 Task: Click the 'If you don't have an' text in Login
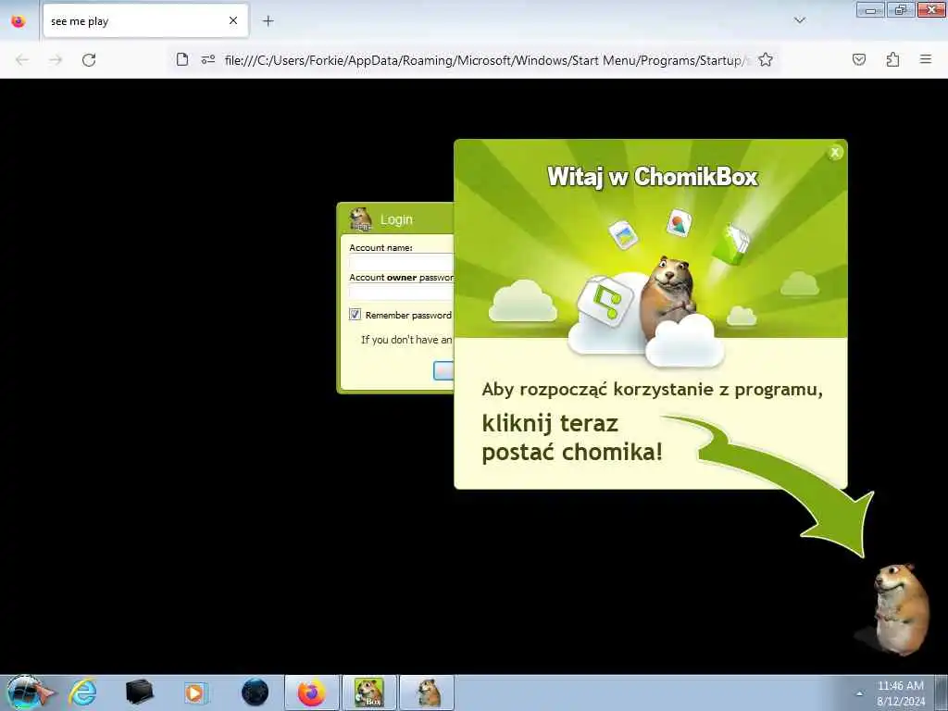(x=406, y=340)
